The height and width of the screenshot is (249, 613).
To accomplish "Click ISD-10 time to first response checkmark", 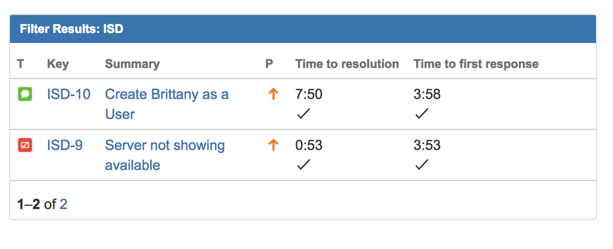I will point(421,114).
